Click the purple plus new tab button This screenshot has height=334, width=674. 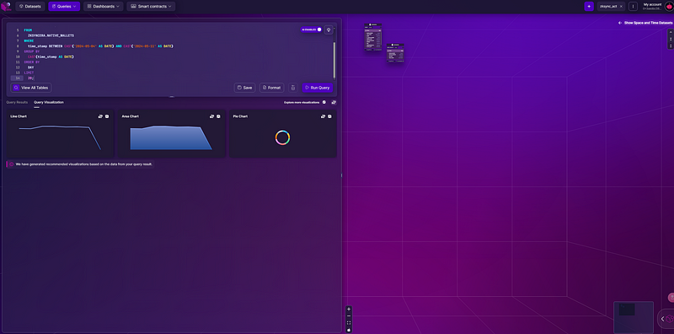589,7
